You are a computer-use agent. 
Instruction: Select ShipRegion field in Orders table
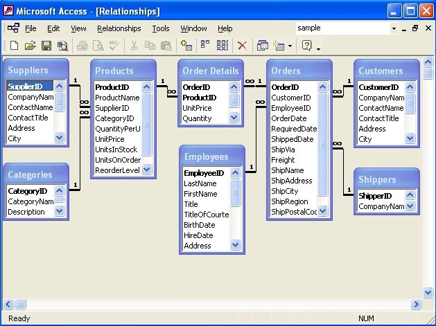(294, 201)
